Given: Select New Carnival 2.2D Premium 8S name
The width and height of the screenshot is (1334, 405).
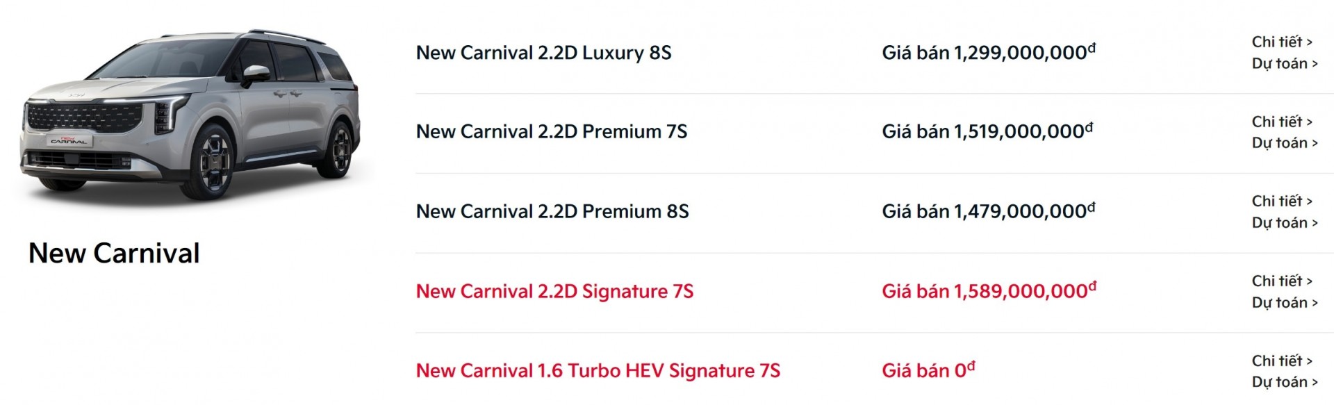Looking at the screenshot, I should click(552, 211).
